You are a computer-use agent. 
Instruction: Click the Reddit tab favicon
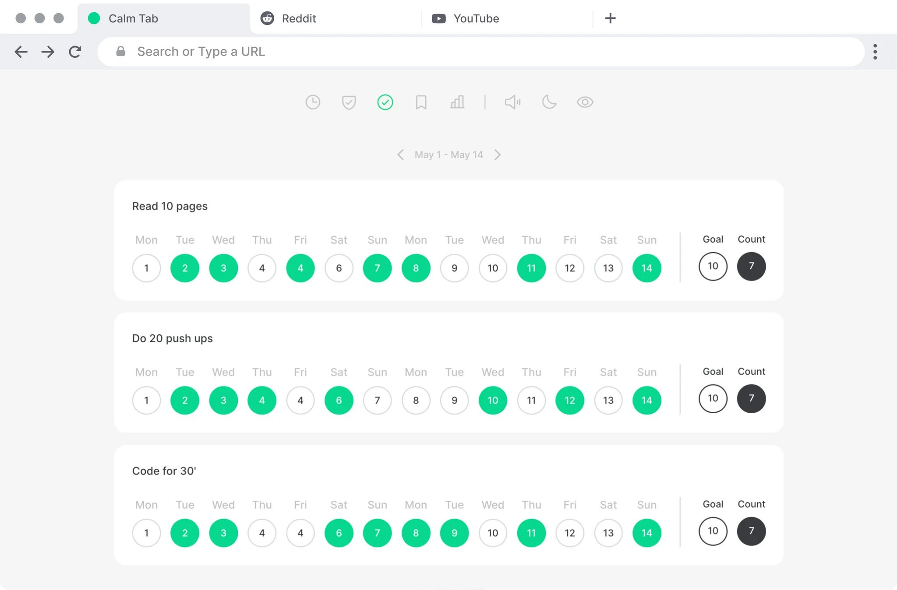267,18
